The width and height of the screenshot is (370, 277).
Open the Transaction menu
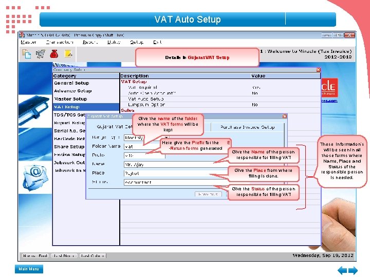pyautogui.click(x=60, y=42)
